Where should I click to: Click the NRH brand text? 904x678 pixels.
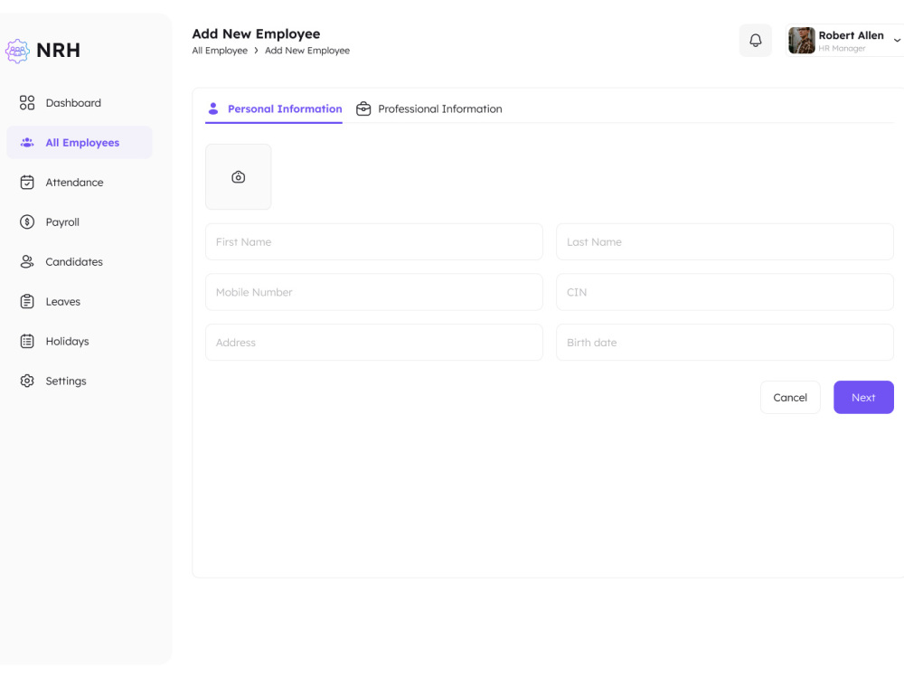(58, 51)
